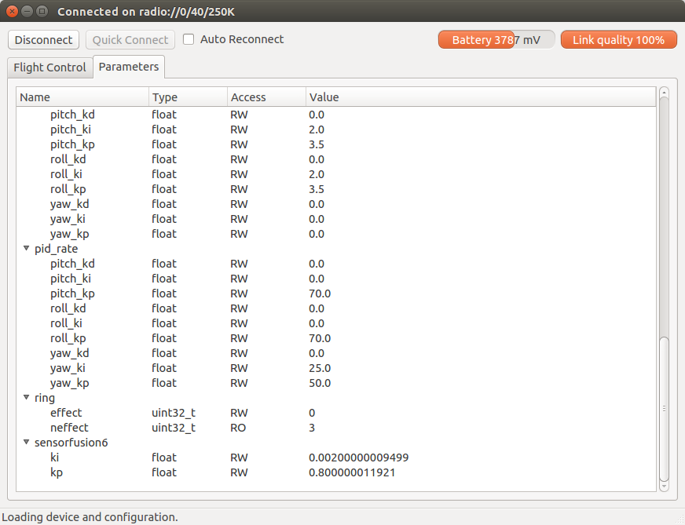Screen dimensions: 685x525
Task: Select pitch_kp row with value 3.5
Action: [x=336, y=144]
